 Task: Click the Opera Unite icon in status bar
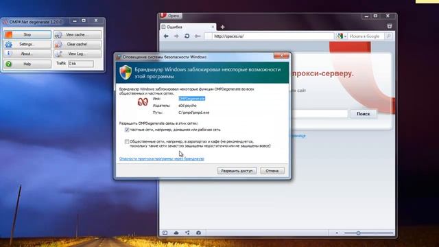pyautogui.click(x=187, y=233)
